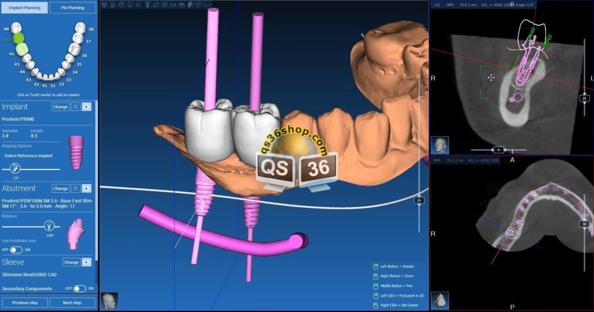Expand the Implant options dropdown arrow
Image resolution: width=594 pixels, height=312 pixels.
pyautogui.click(x=86, y=107)
